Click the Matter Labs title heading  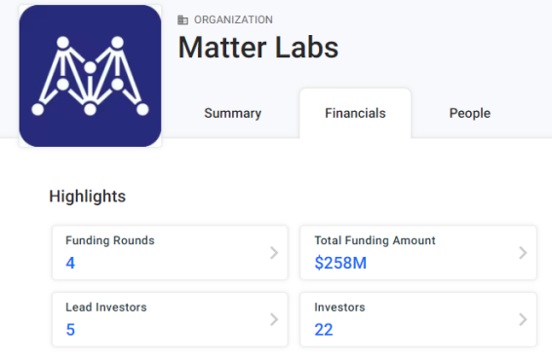tap(258, 48)
